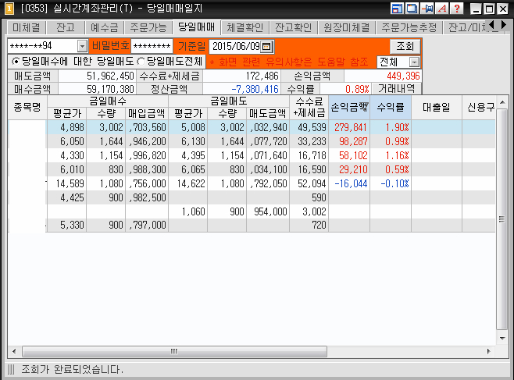This screenshot has width=514, height=380.
Task: Select the 당일매수에 대한 당일매도 radio button
Action: [16, 62]
